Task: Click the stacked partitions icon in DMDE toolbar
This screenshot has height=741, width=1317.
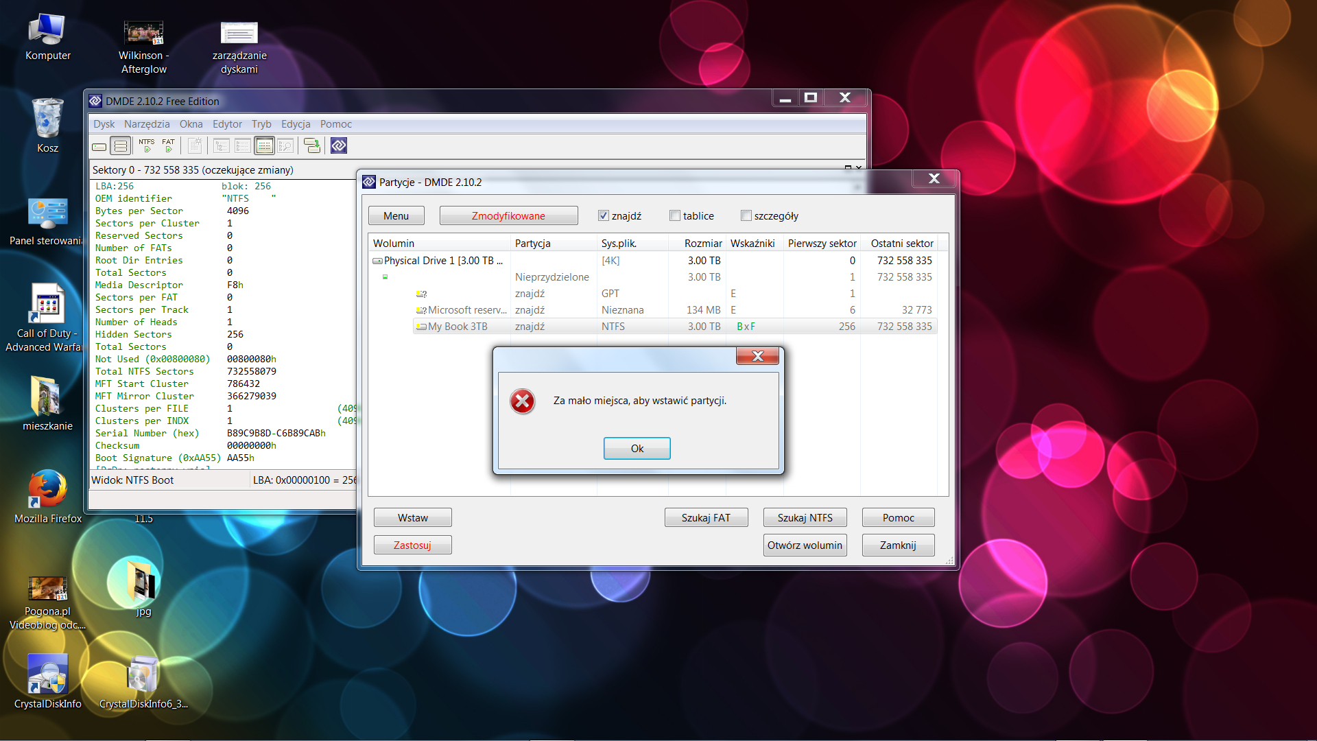Action: tap(121, 146)
